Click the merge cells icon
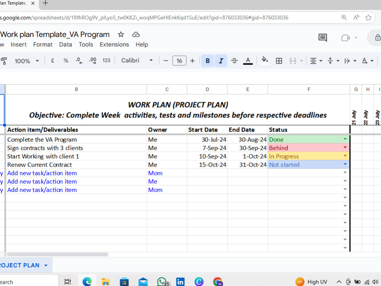The image size is (381, 286). [293, 61]
